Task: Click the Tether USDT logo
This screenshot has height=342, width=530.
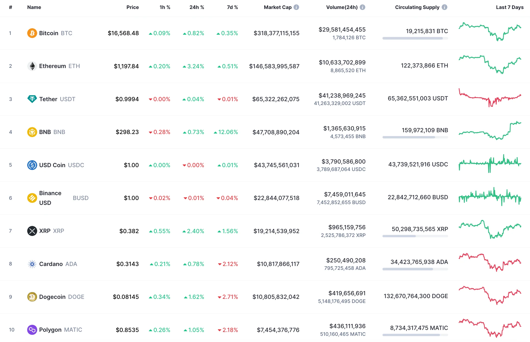Action: click(32, 99)
